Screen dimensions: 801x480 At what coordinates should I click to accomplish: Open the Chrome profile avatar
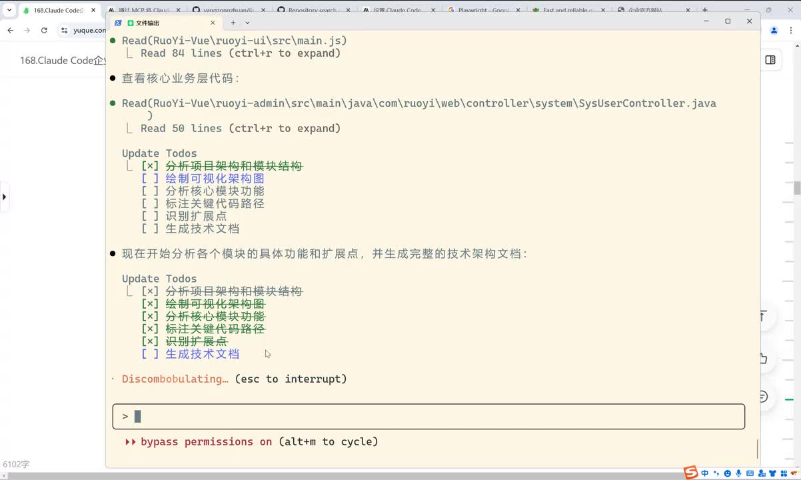[x=774, y=30]
